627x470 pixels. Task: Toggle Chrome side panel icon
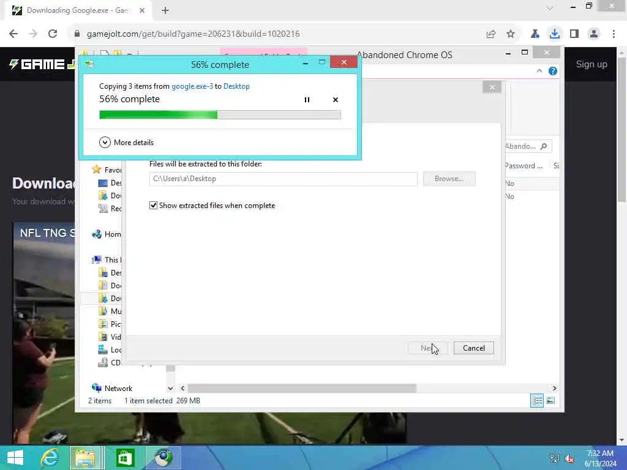pyautogui.click(x=574, y=34)
